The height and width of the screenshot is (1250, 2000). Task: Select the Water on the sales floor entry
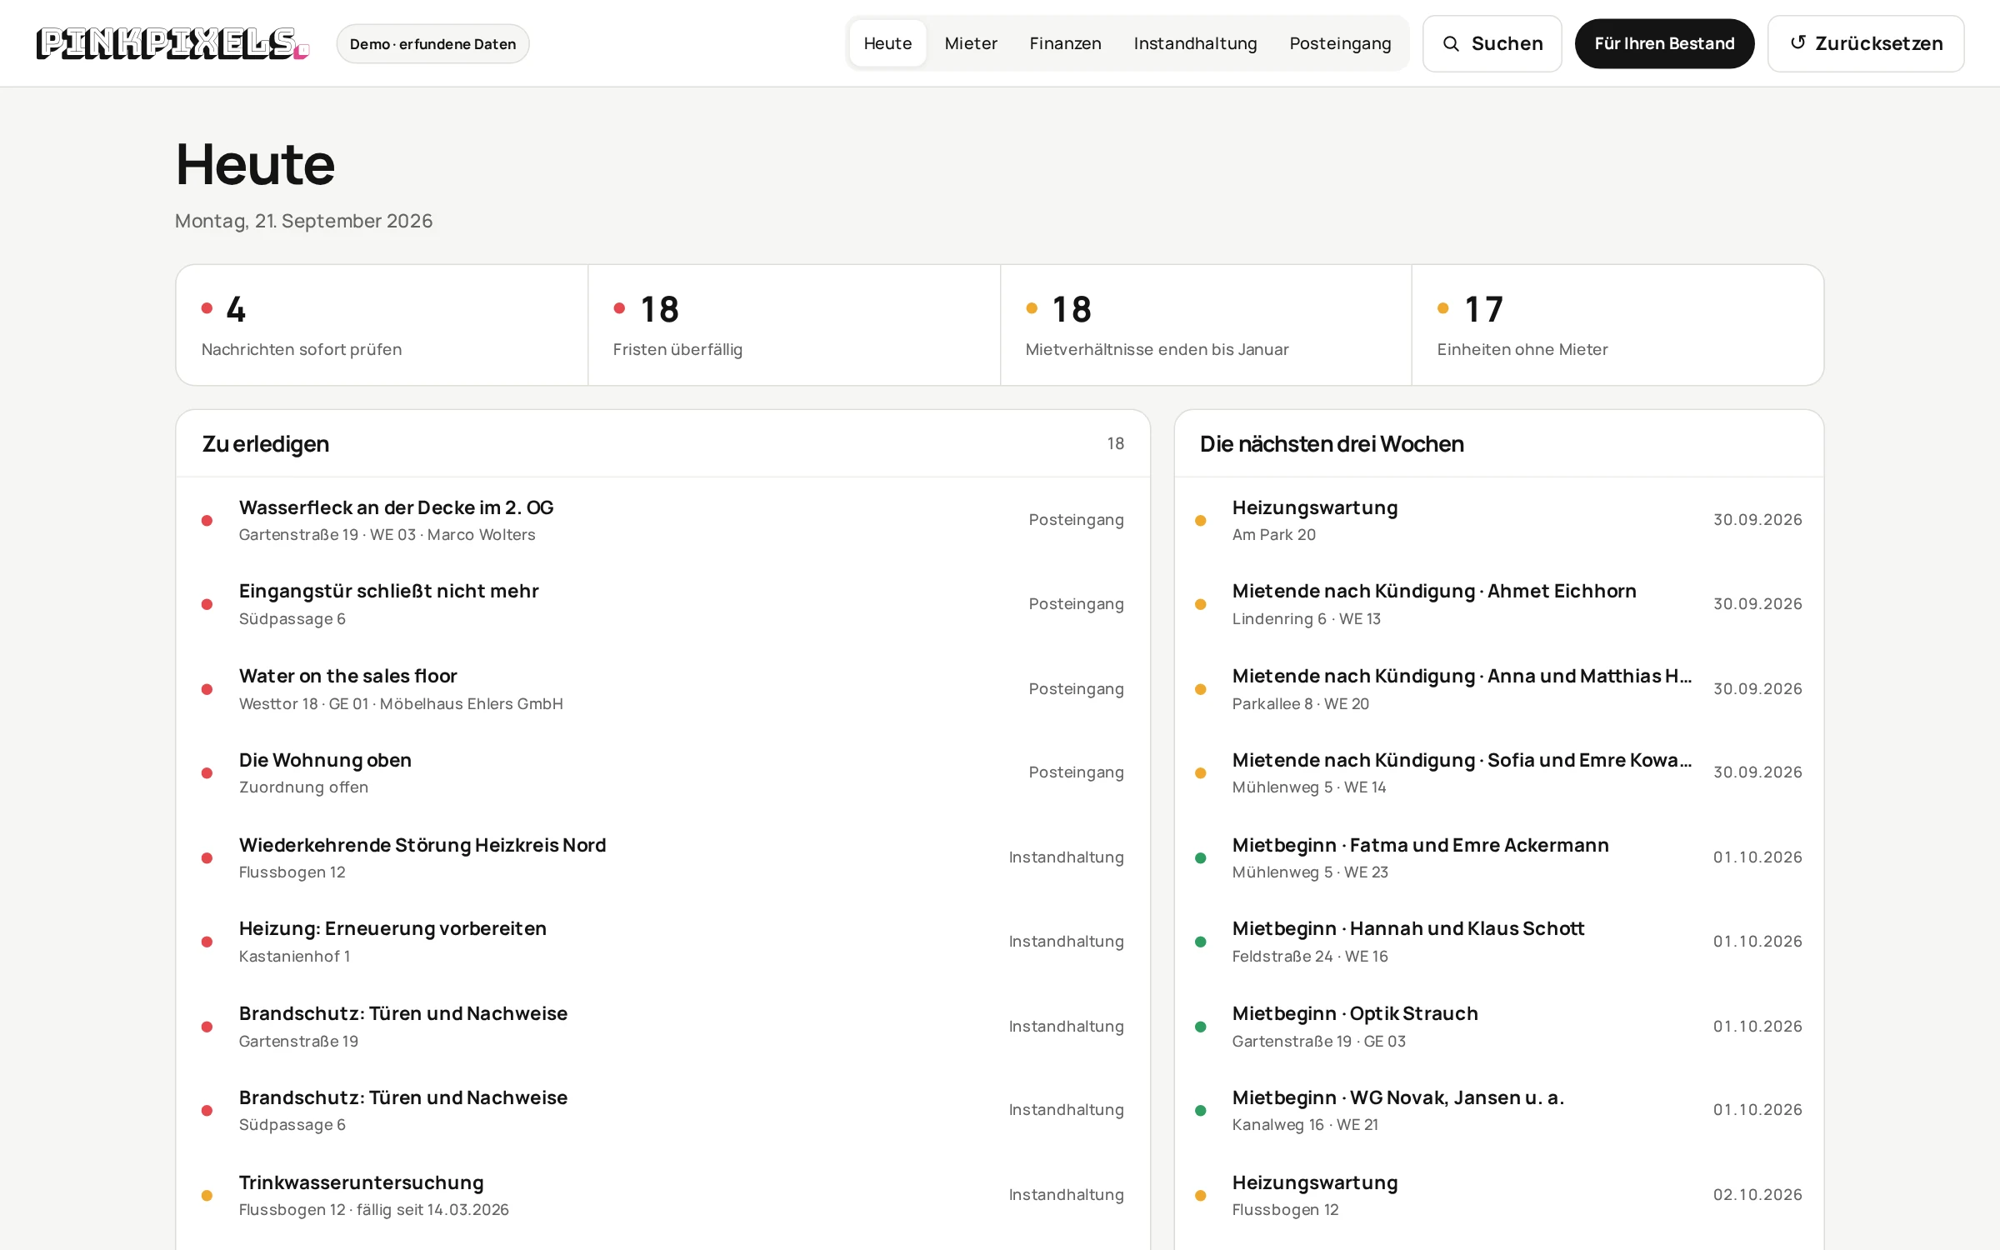pos(662,689)
